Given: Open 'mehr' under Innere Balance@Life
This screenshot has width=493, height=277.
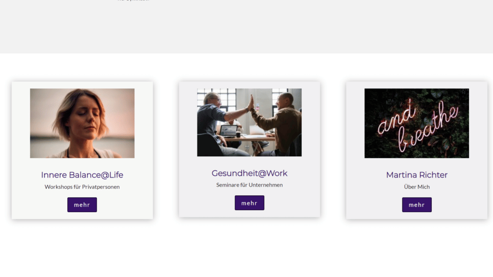Looking at the screenshot, I should pyautogui.click(x=82, y=205).
